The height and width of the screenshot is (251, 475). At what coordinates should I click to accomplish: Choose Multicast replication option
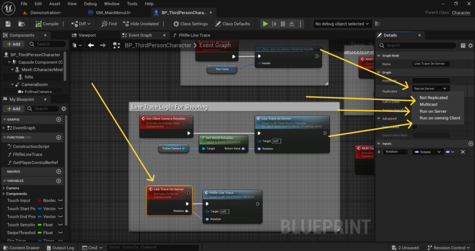[x=428, y=104]
